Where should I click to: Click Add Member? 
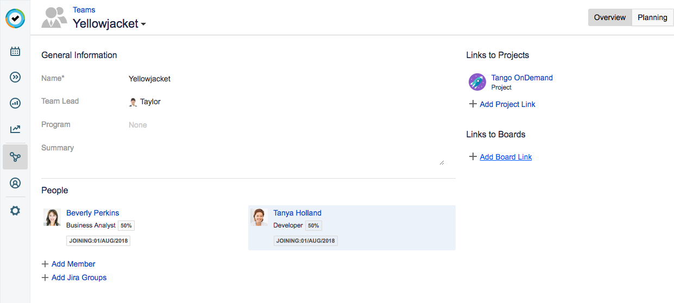point(73,264)
